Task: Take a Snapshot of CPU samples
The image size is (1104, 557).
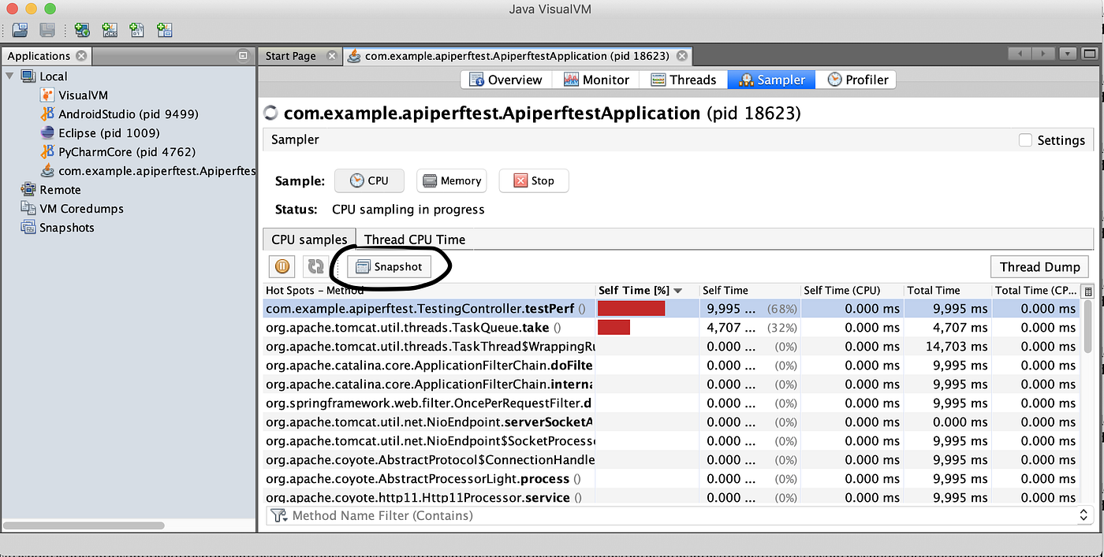Action: click(390, 266)
